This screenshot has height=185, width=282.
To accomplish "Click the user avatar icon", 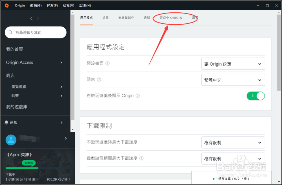I will pos(11,140).
